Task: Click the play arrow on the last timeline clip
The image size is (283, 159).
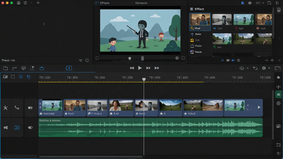Action: tap(259, 107)
